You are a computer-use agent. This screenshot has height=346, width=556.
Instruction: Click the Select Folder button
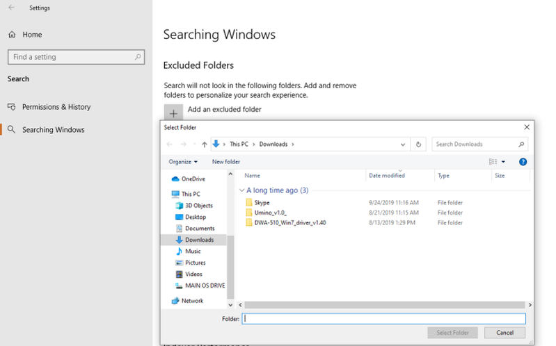point(452,333)
